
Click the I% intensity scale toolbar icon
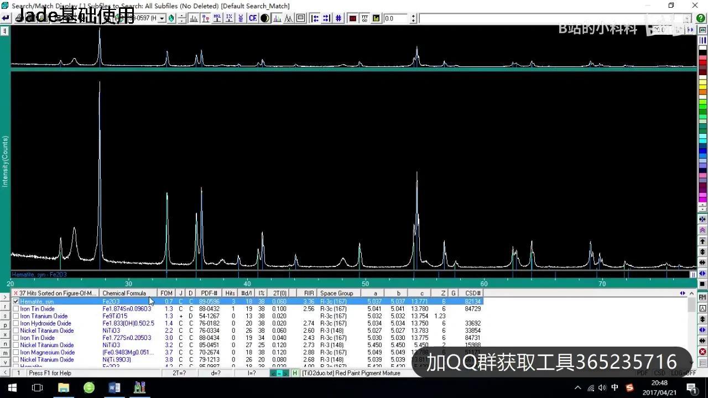click(x=229, y=18)
